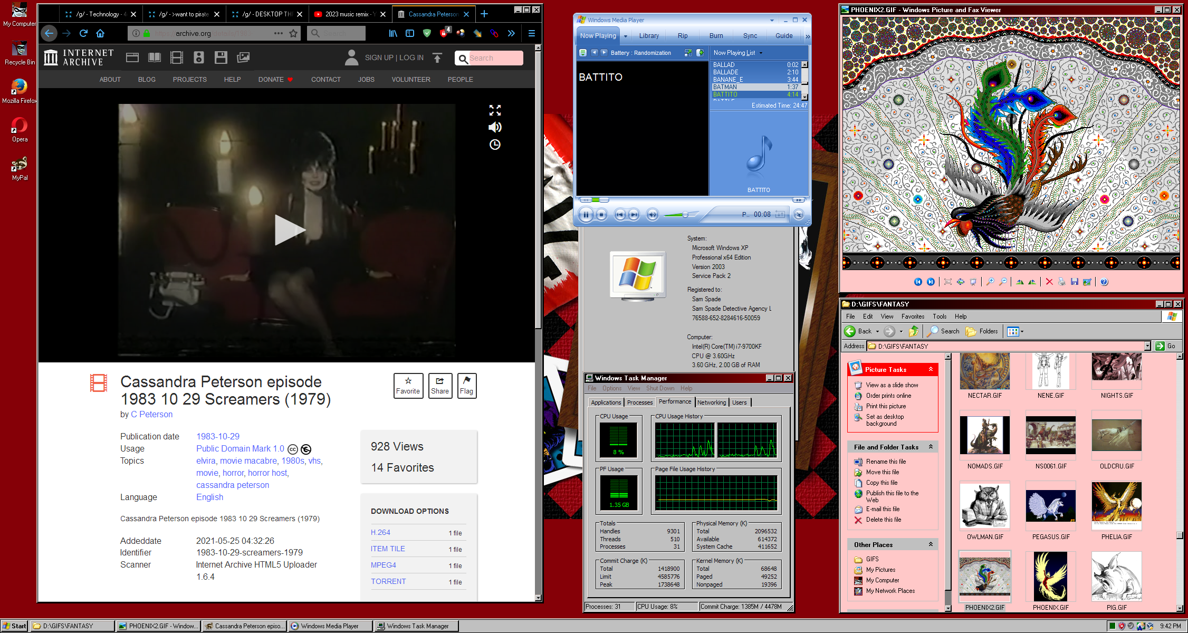
Task: Toggle Media Player full screen view
Action: click(688, 53)
